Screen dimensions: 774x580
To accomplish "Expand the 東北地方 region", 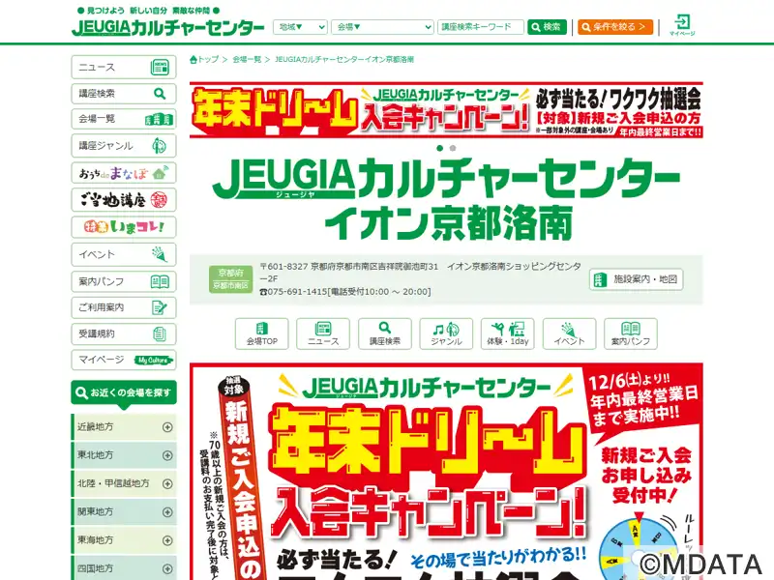I will 124,455.
